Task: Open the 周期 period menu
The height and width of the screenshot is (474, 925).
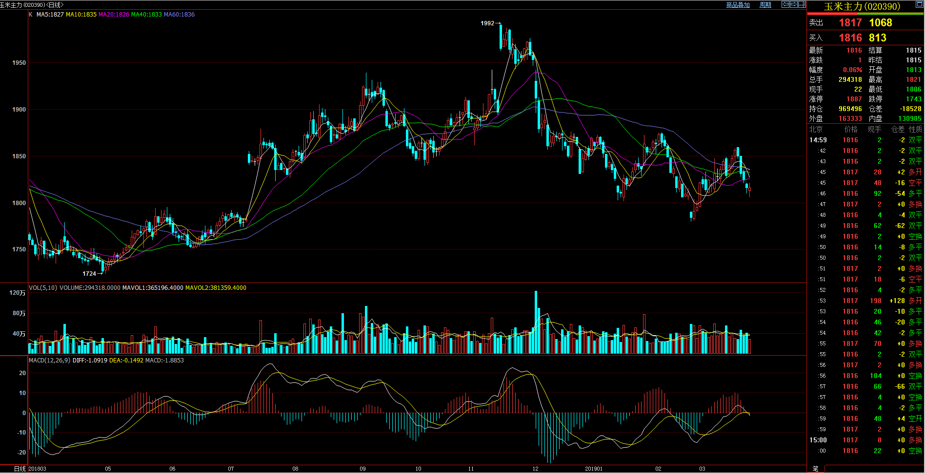Action: pyautogui.click(x=765, y=5)
